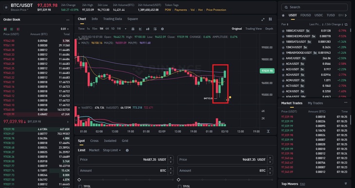Collapse the Vol(BTC) legend chevron
355x188 pixels.
click(x=79, y=108)
